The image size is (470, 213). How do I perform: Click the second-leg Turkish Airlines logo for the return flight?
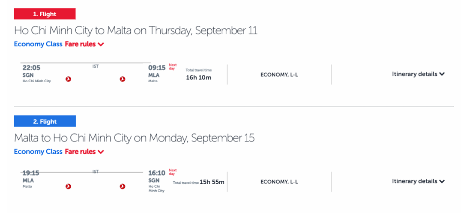tap(123, 186)
